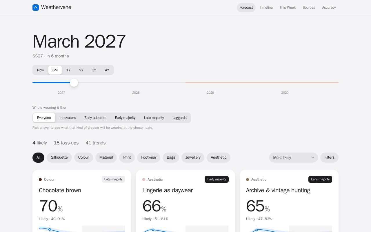371x232 pixels.
Task: Filter trends by Print
Action: point(127,157)
